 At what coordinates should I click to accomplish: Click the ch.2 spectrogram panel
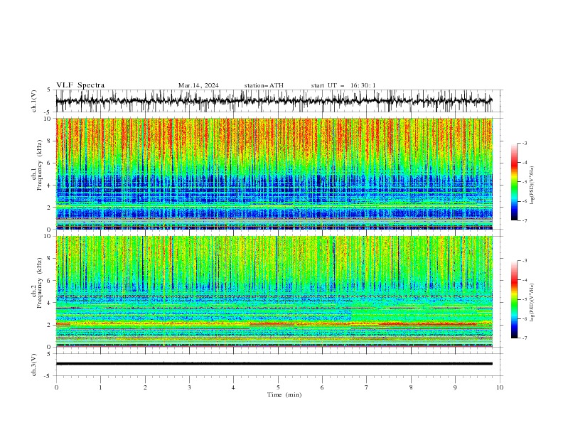(274, 291)
